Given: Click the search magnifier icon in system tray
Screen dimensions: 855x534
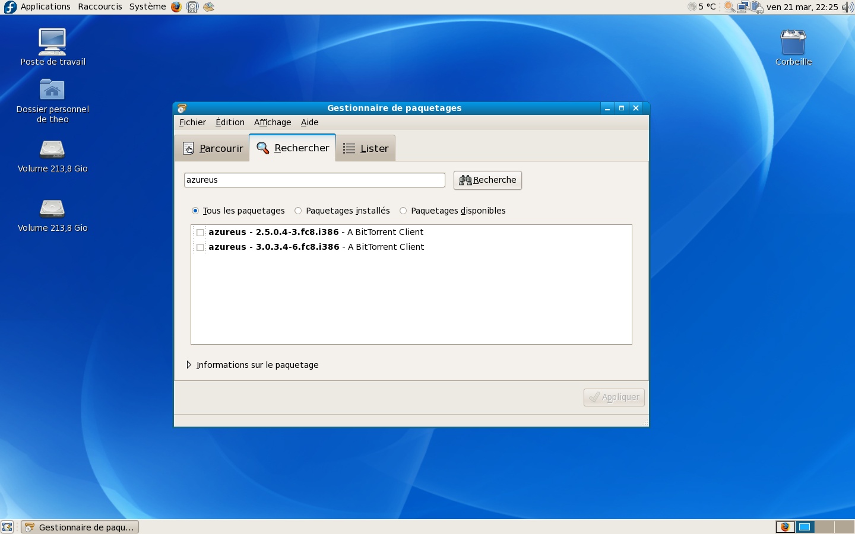Looking at the screenshot, I should click(x=729, y=7).
